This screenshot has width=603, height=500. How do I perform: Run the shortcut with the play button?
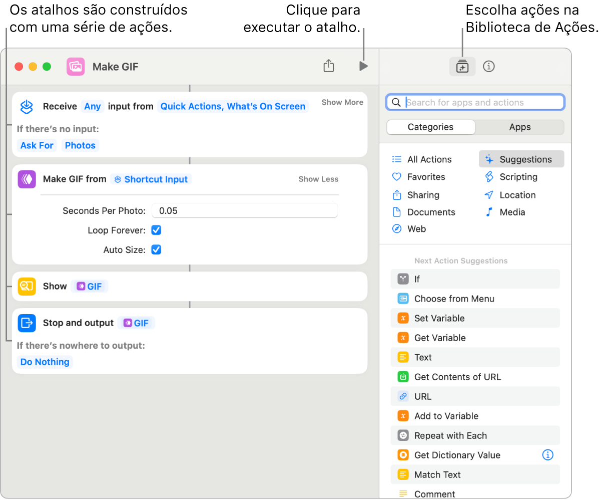(363, 66)
